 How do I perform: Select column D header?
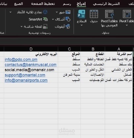(31, 49)
